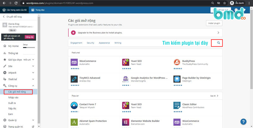Screen dimensions: 253x128
Task: Expand the Quản lý sidebar section
Action: pyautogui.click(x=33, y=120)
